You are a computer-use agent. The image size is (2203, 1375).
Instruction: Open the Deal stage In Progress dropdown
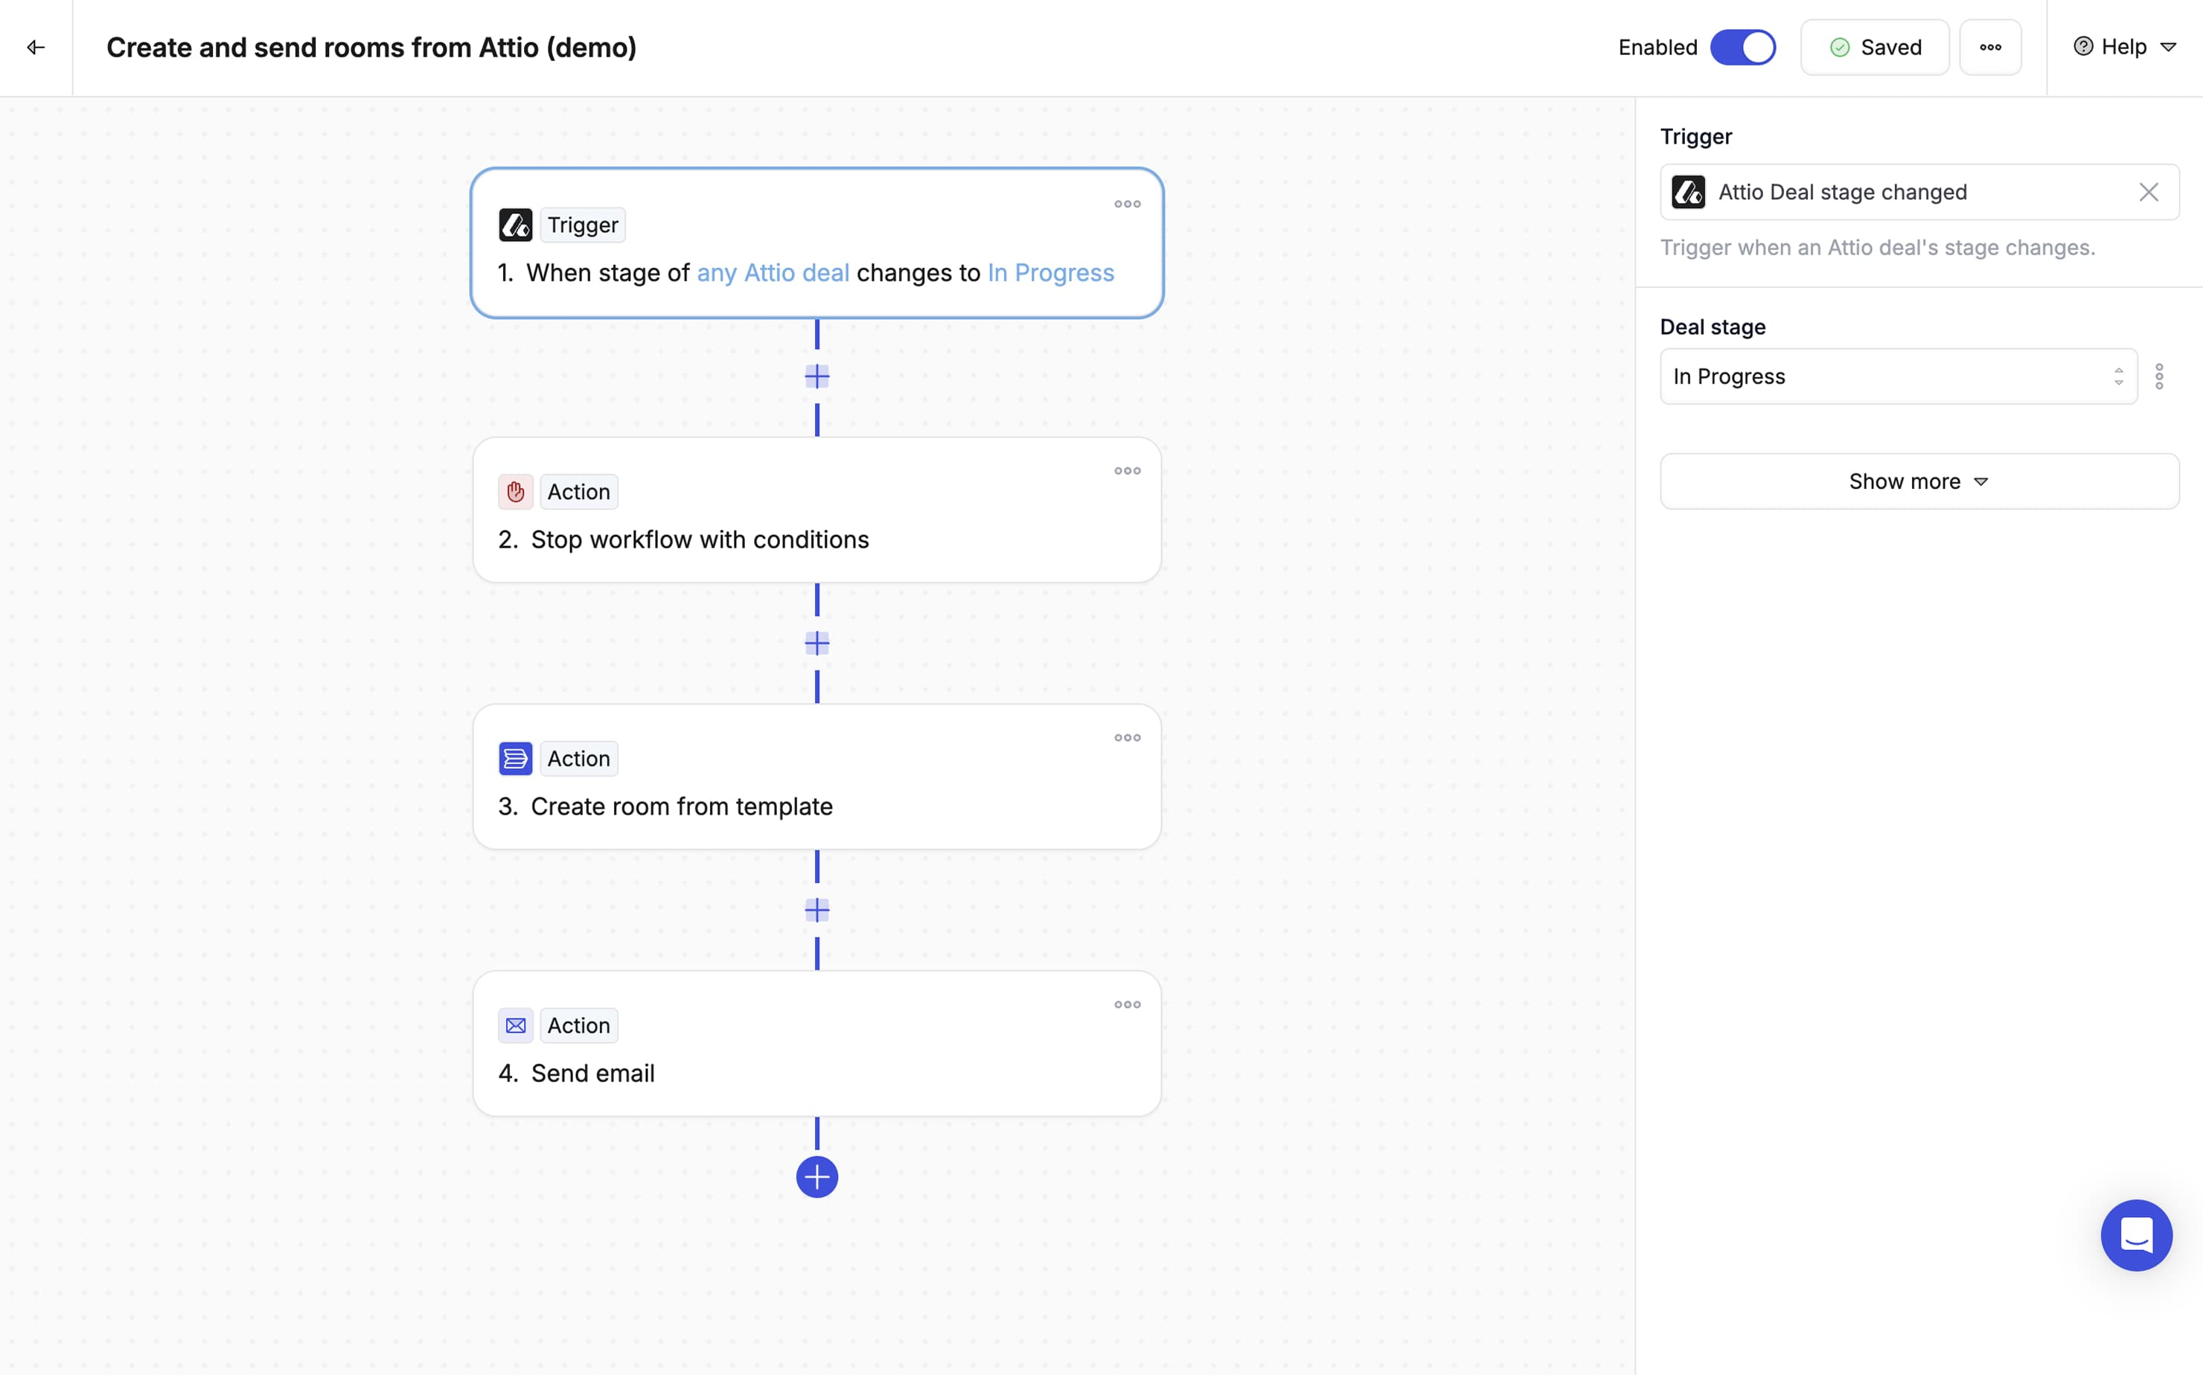1896,376
